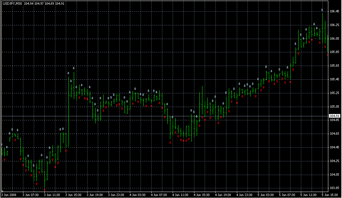Click the lowest red up arrow on the chart
Screen dimensions: 342x198
pyautogui.click(x=45, y=190)
